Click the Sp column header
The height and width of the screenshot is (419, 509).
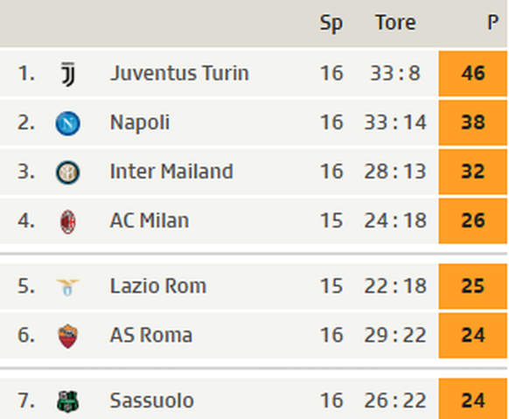click(331, 24)
